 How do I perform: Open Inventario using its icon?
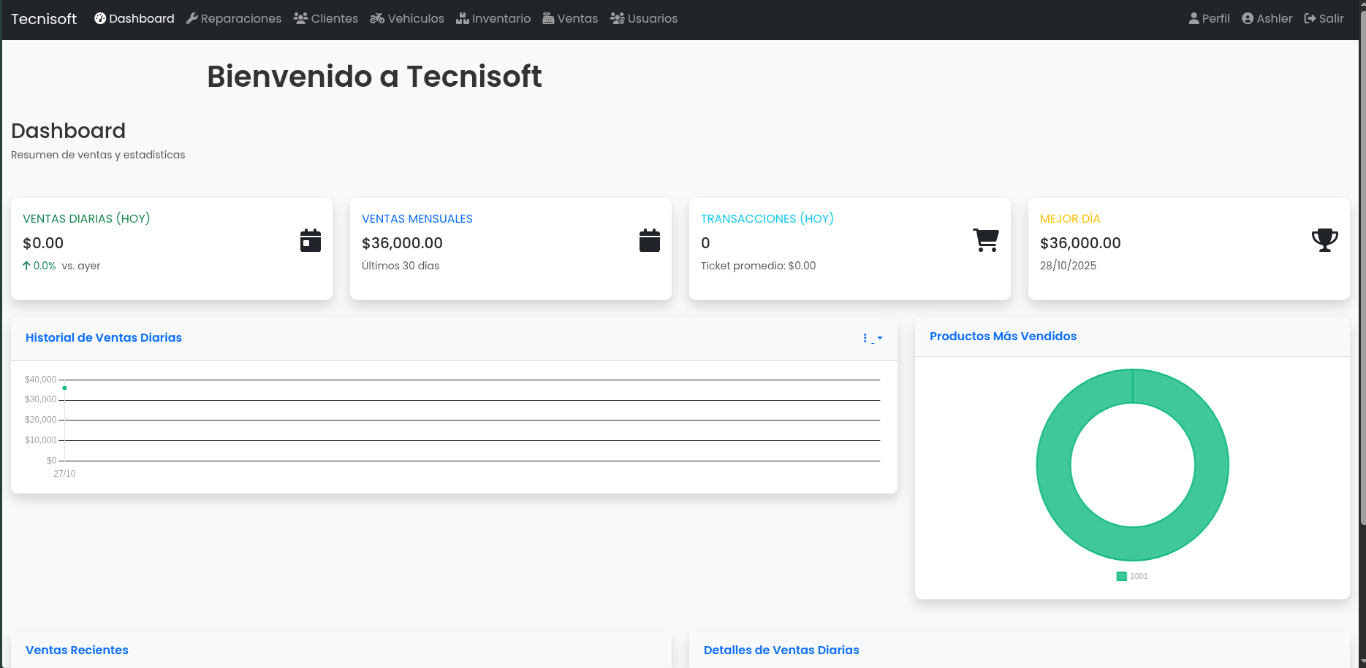[x=463, y=18]
